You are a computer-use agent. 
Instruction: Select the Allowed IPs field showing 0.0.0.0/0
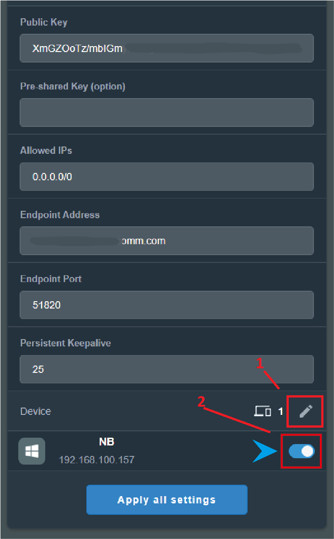[x=166, y=177]
